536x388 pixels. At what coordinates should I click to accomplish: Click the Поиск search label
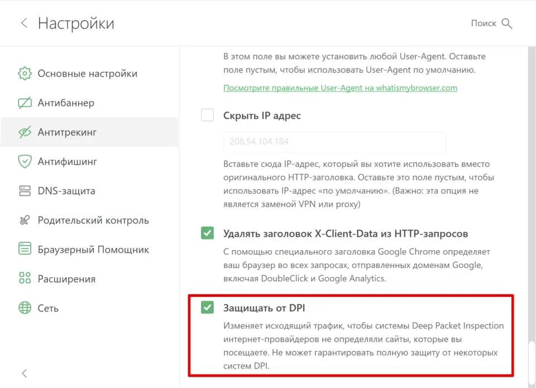point(484,23)
